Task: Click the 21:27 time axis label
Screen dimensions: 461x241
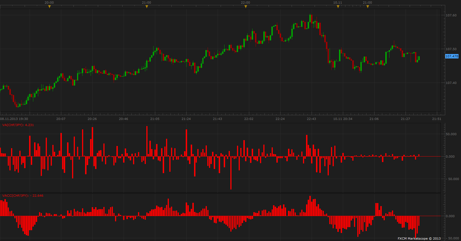Action: coord(406,119)
